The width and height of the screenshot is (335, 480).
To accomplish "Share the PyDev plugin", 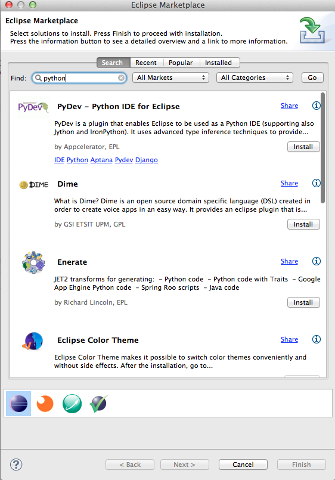I will [x=290, y=106].
